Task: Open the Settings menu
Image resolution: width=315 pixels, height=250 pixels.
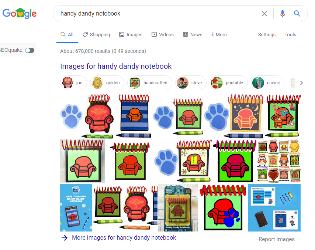Action: [267, 35]
